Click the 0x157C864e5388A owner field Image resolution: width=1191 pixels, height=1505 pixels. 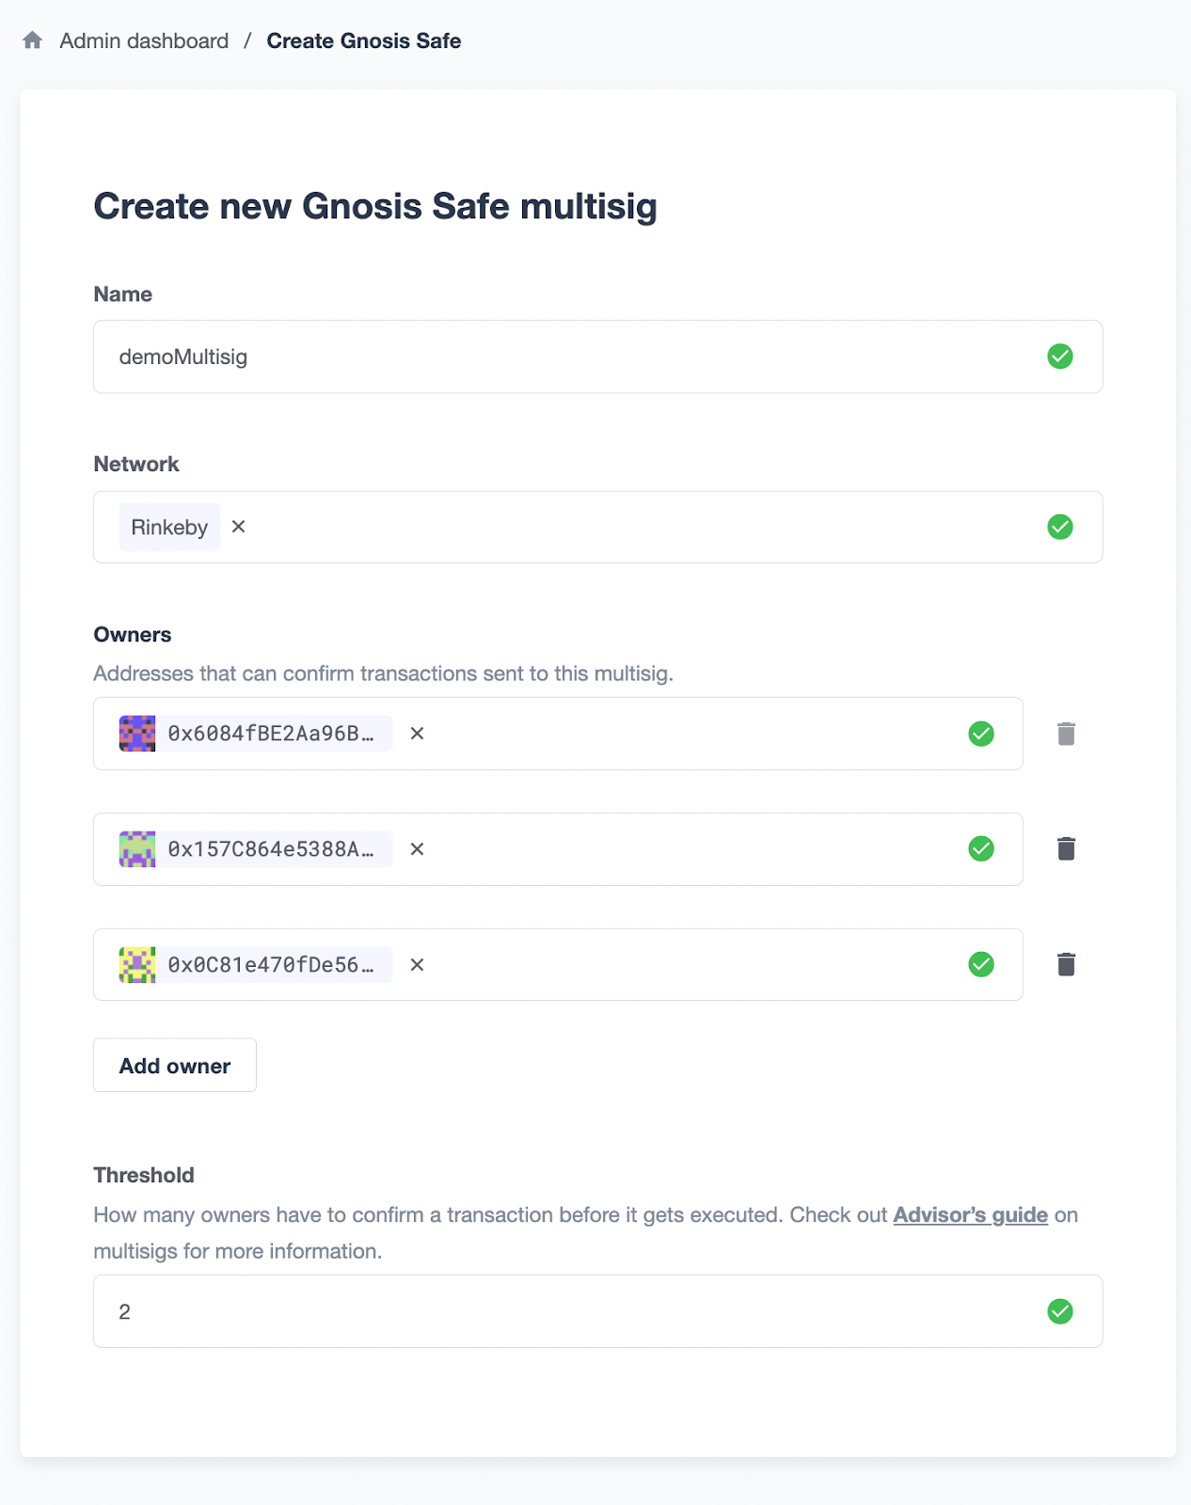(x=558, y=849)
